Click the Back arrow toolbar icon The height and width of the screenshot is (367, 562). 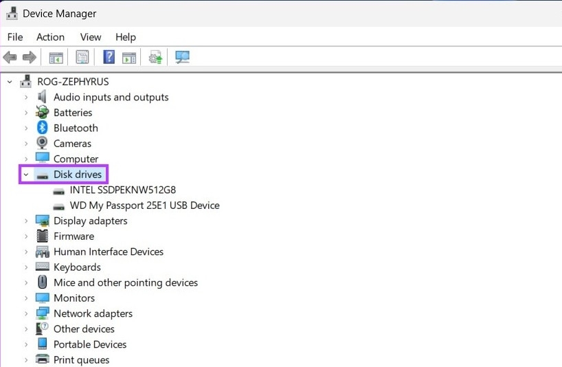click(10, 57)
